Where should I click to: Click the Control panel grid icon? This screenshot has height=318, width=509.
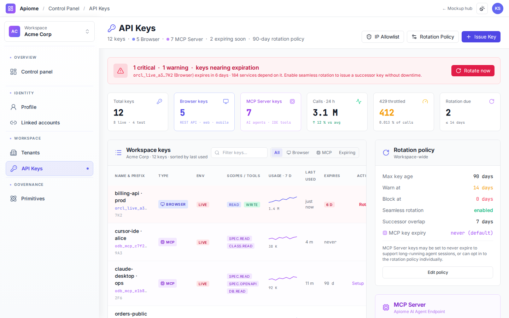13,72
